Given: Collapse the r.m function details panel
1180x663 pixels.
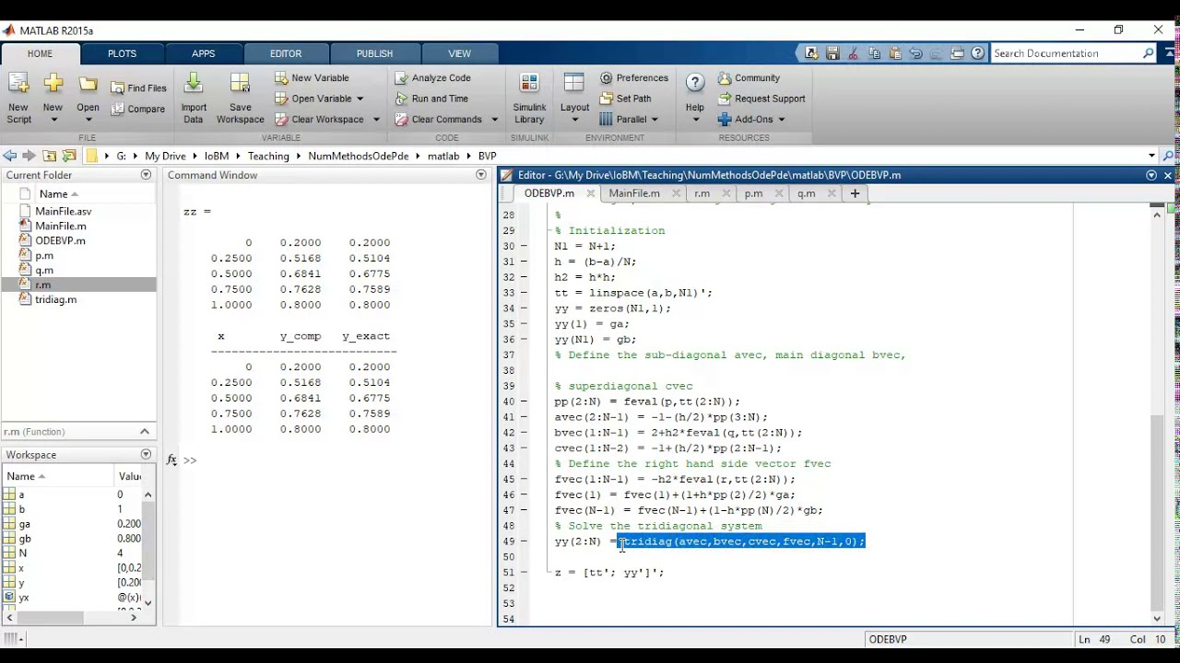Looking at the screenshot, I should (145, 432).
